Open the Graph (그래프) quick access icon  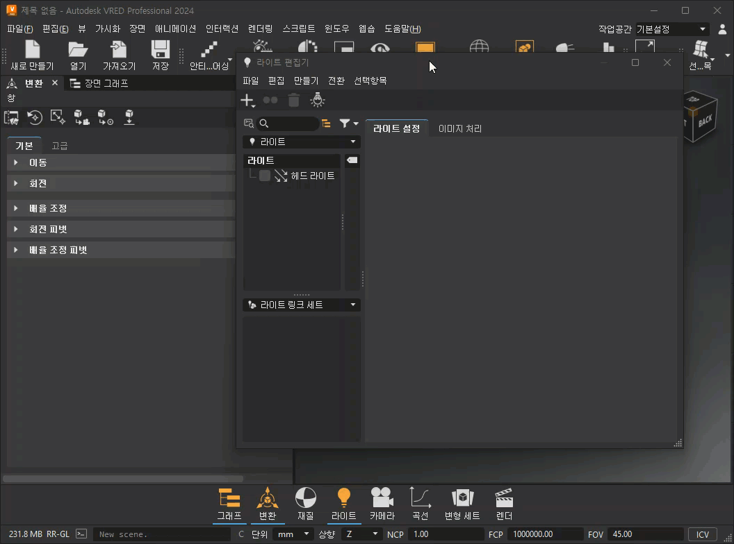pos(229,504)
